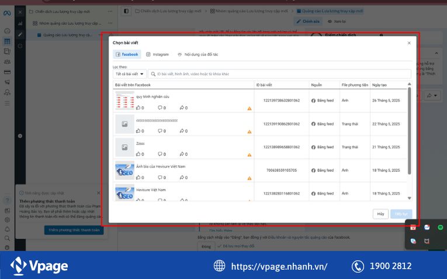Open the 'Tất cả bài viết' filter dropdown
This screenshot has height=279, width=447.
click(130, 74)
